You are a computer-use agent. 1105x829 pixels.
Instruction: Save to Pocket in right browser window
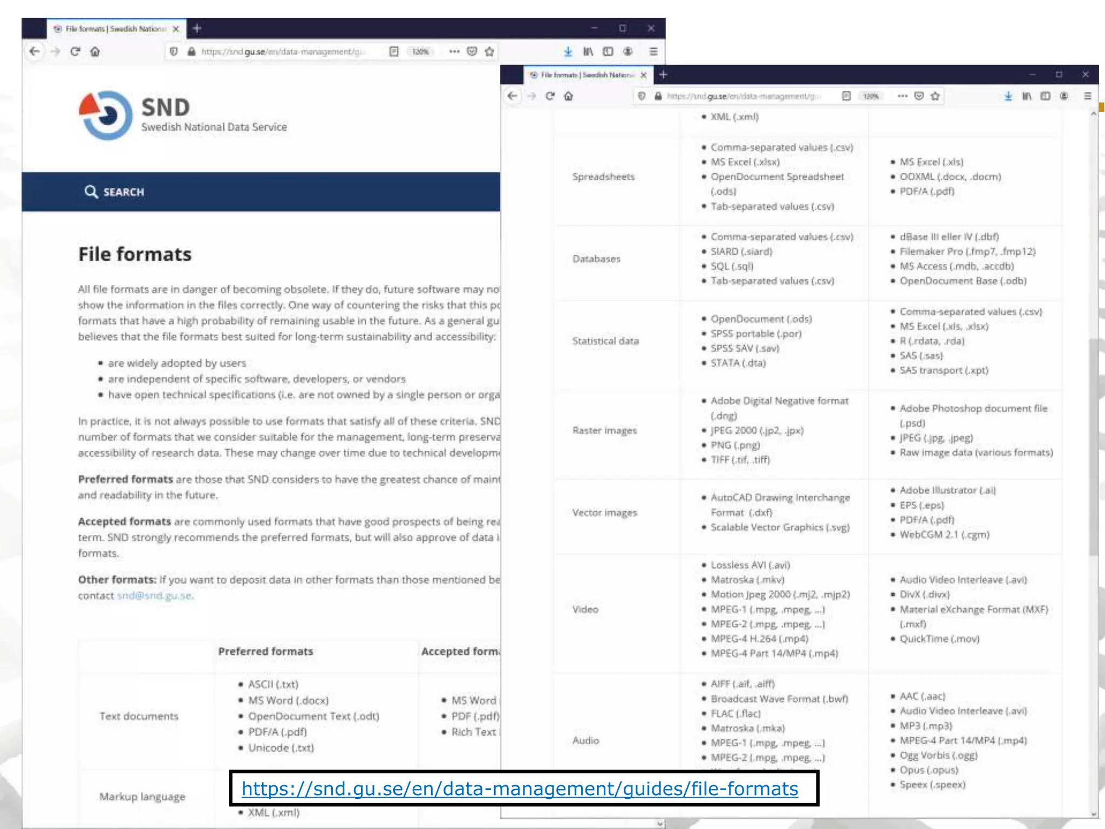(919, 96)
